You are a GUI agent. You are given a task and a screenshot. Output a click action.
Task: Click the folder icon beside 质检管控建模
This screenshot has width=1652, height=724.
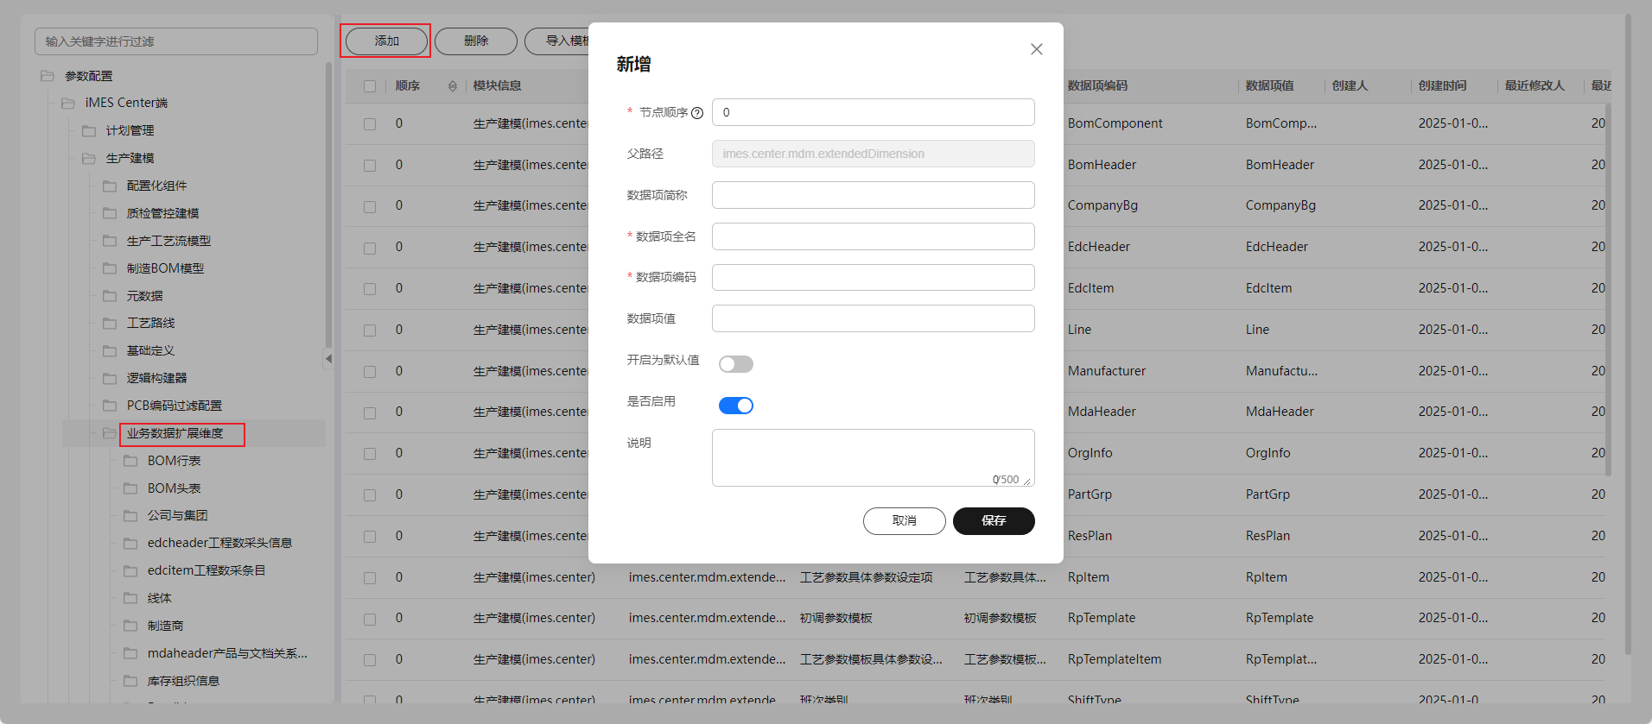[x=110, y=213]
